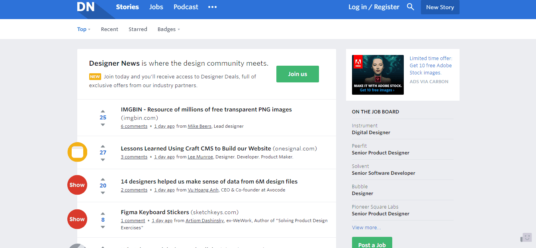This screenshot has width=536, height=248.
Task: Downvote the Craft CMS lessons story
Action: pos(103,160)
